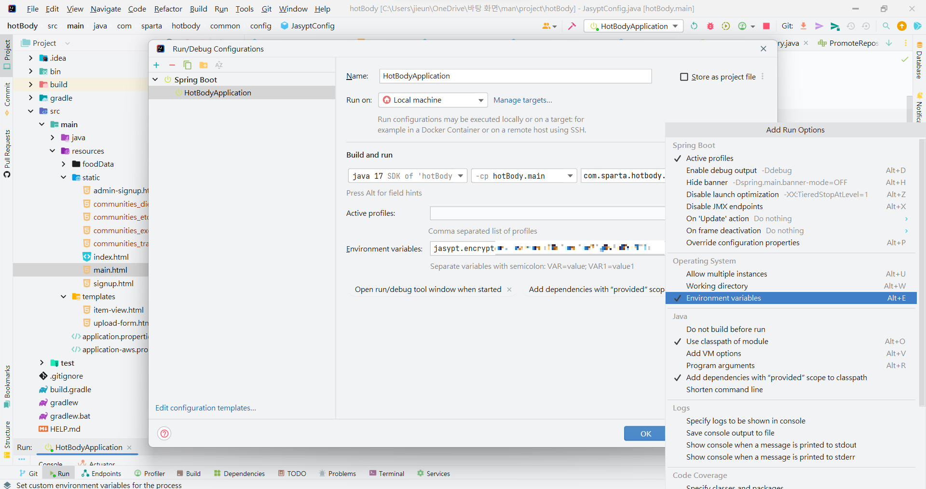Click the OK button
The image size is (926, 489).
pyautogui.click(x=645, y=434)
